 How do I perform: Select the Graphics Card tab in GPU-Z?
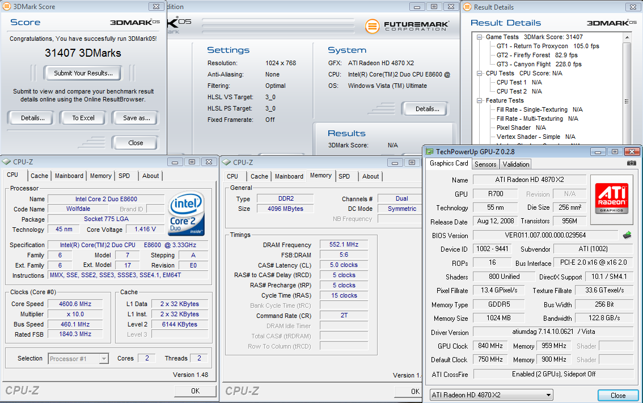pos(449,163)
